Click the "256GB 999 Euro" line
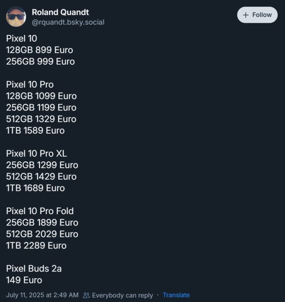The height and width of the screenshot is (302, 285). point(40,61)
